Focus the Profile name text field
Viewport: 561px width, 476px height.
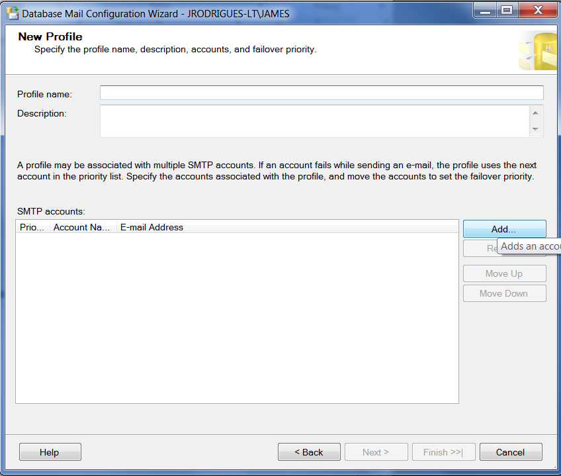[x=322, y=93]
